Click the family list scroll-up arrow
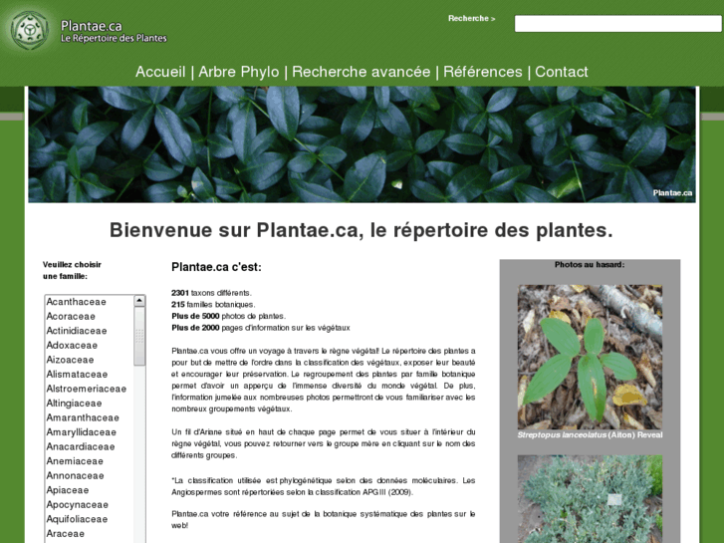 tap(139, 301)
